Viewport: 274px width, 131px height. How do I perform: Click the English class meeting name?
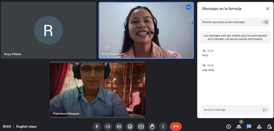(x=26, y=127)
